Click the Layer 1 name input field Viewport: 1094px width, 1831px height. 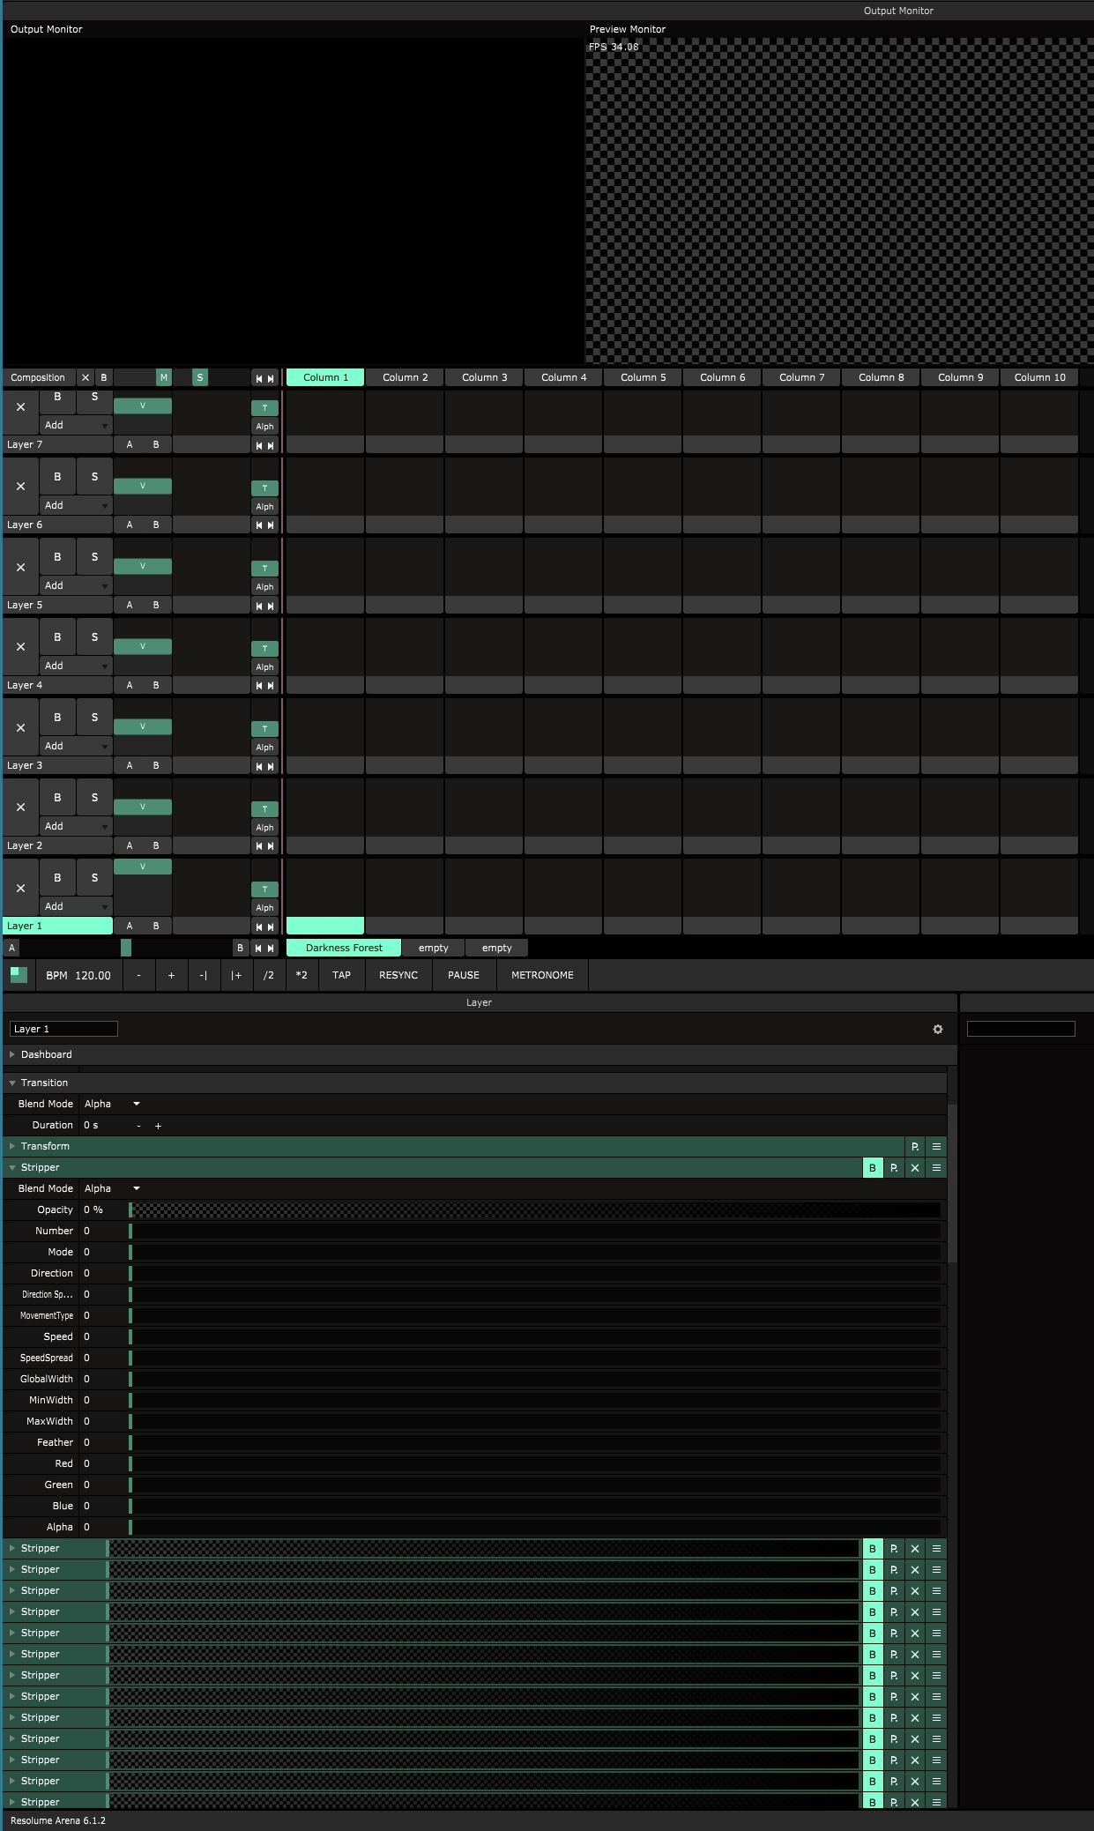[x=63, y=1029]
